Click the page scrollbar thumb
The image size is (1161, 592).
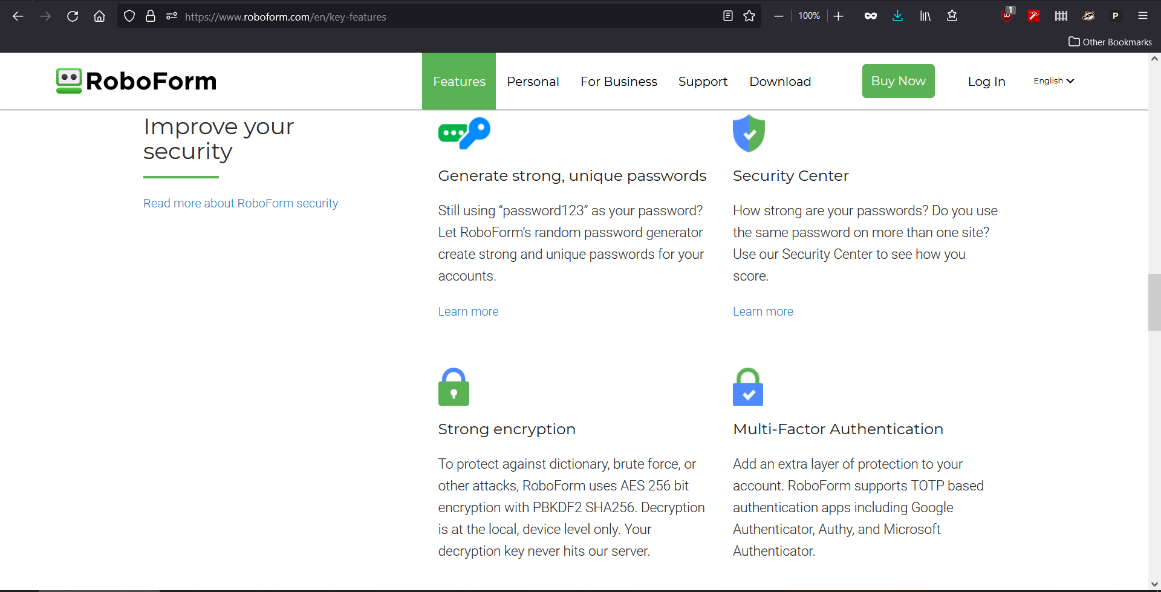[x=1154, y=302]
